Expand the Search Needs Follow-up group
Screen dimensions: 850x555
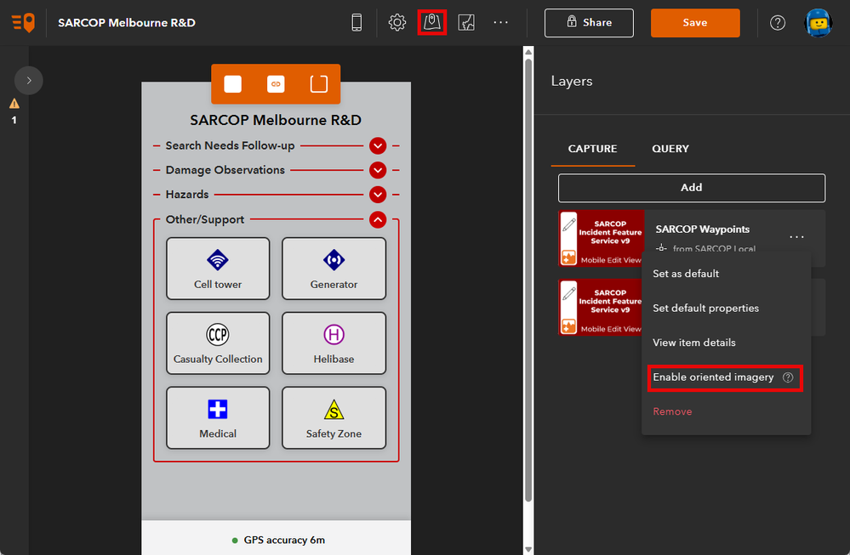tap(378, 145)
